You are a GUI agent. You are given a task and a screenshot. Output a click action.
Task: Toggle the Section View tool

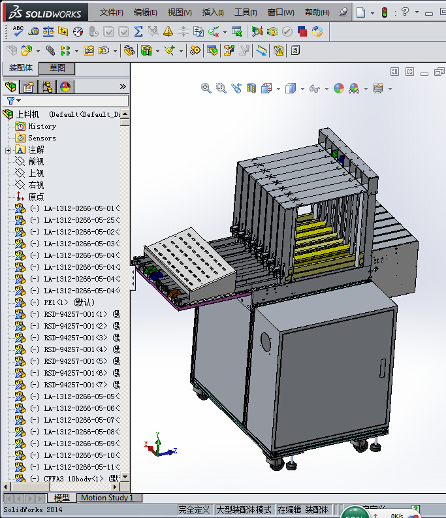coord(251,88)
